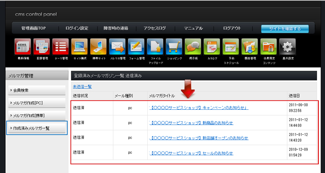Open the theme management list icon
Image resolution: width=325 pixels, height=173 pixels.
click(61, 46)
